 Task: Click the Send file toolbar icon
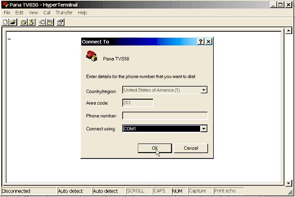pyautogui.click(x=42, y=22)
